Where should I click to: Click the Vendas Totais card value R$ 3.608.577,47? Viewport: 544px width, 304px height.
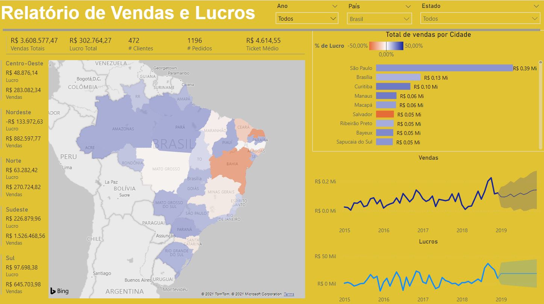click(x=34, y=41)
